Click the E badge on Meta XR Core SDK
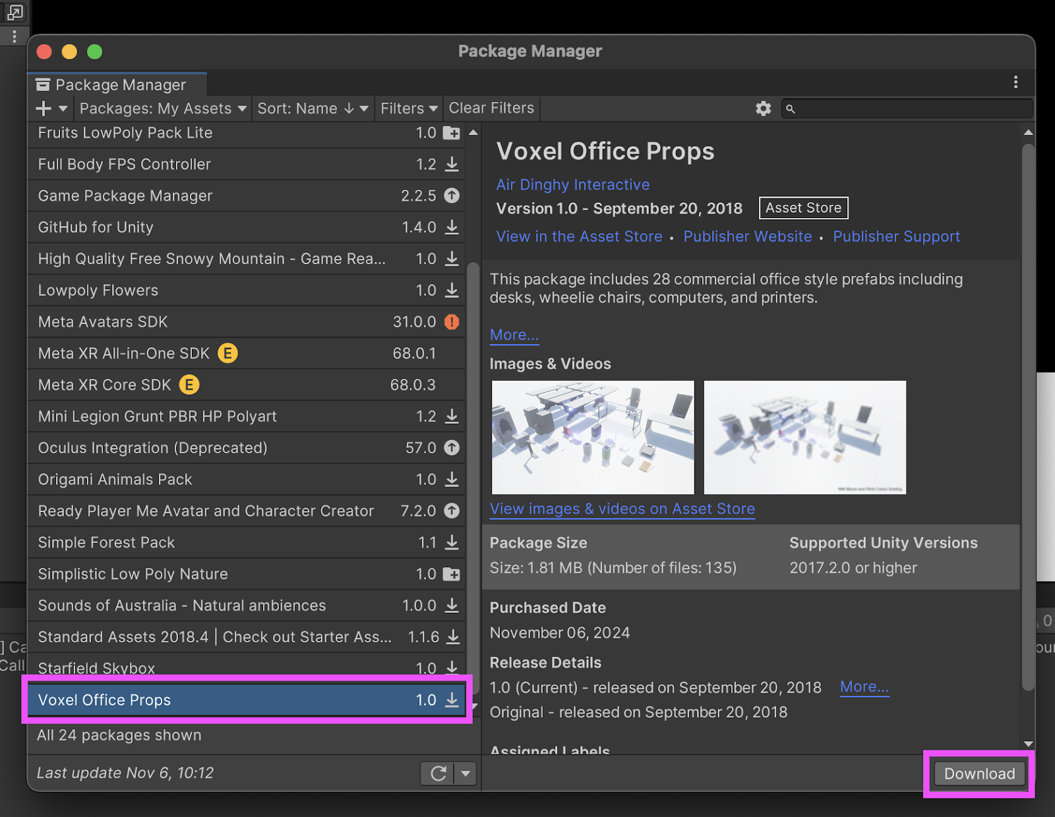 click(189, 385)
